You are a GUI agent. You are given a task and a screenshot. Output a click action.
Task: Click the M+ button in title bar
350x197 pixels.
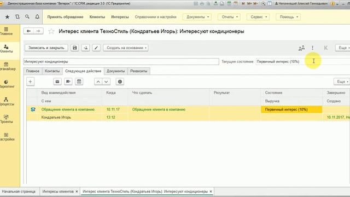click(x=249, y=4)
